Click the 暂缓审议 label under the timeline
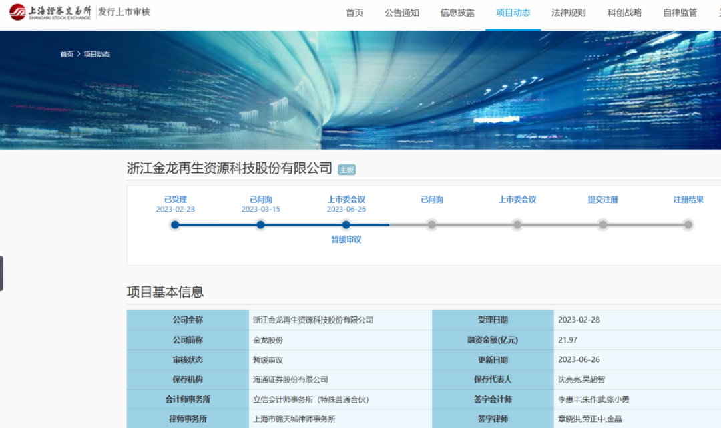 pyautogui.click(x=346, y=240)
